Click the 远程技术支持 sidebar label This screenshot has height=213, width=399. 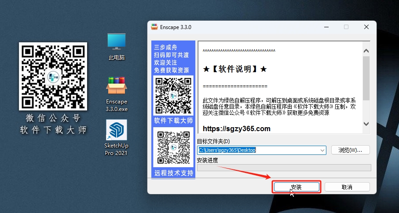point(174,173)
